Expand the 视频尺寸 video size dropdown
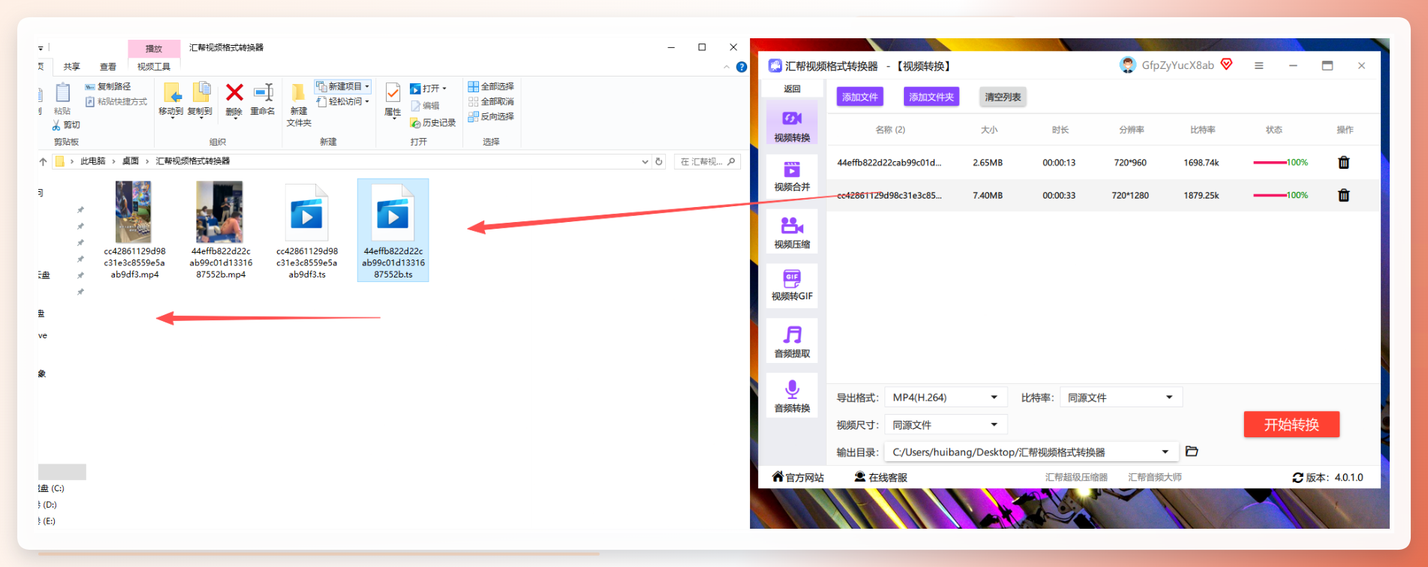Viewport: 1428px width, 567px height. pos(945,425)
